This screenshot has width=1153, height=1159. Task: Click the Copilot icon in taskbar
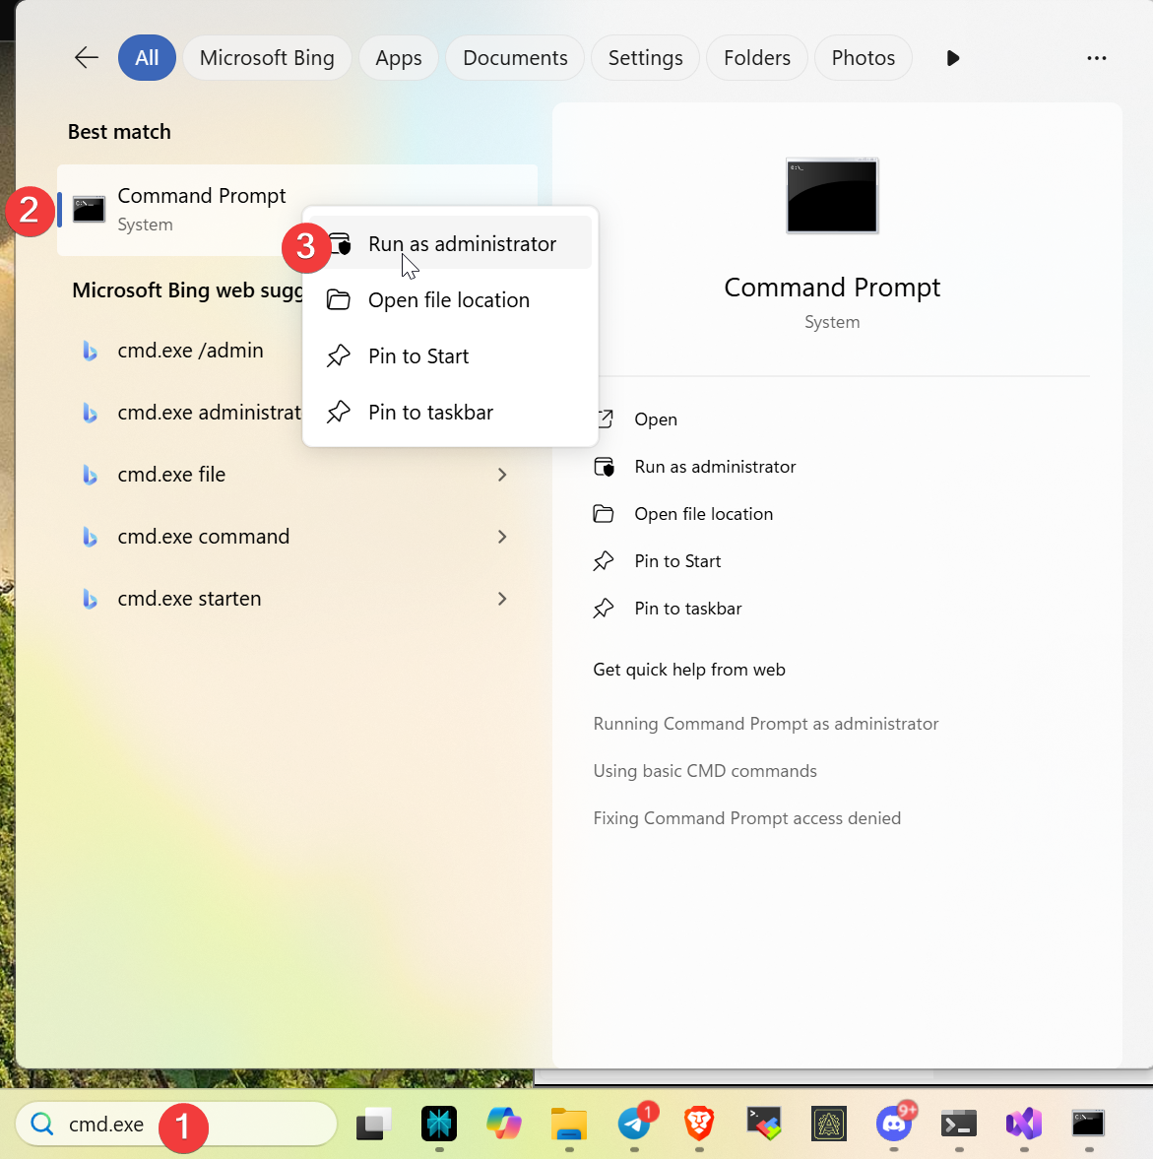pos(504,1124)
